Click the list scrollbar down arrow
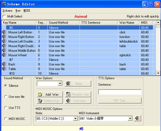The image size is (161, 131). pyautogui.click(x=158, y=73)
